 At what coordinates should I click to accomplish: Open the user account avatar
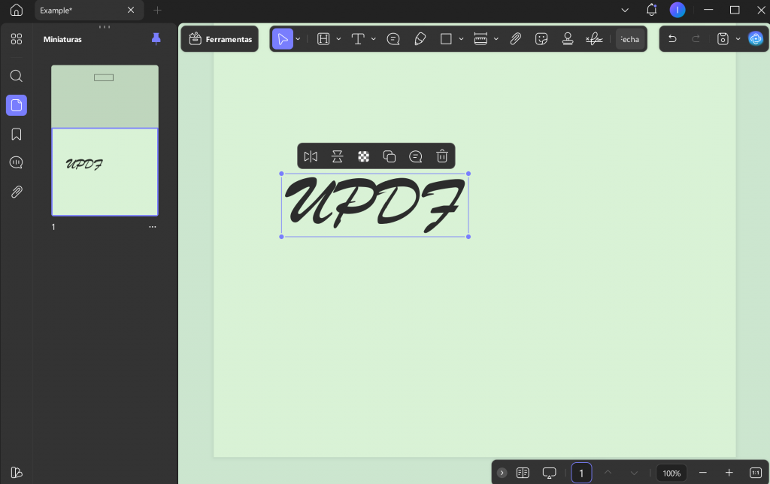[x=678, y=10]
